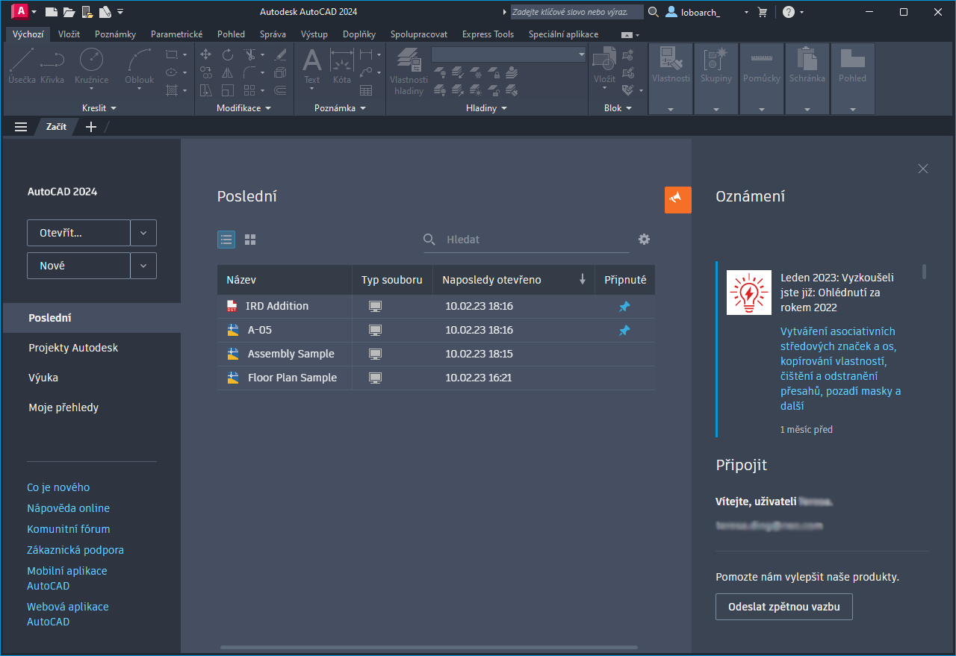Click the Mirror tool icon in Modifikace
Image resolution: width=956 pixels, height=656 pixels.
click(x=228, y=72)
